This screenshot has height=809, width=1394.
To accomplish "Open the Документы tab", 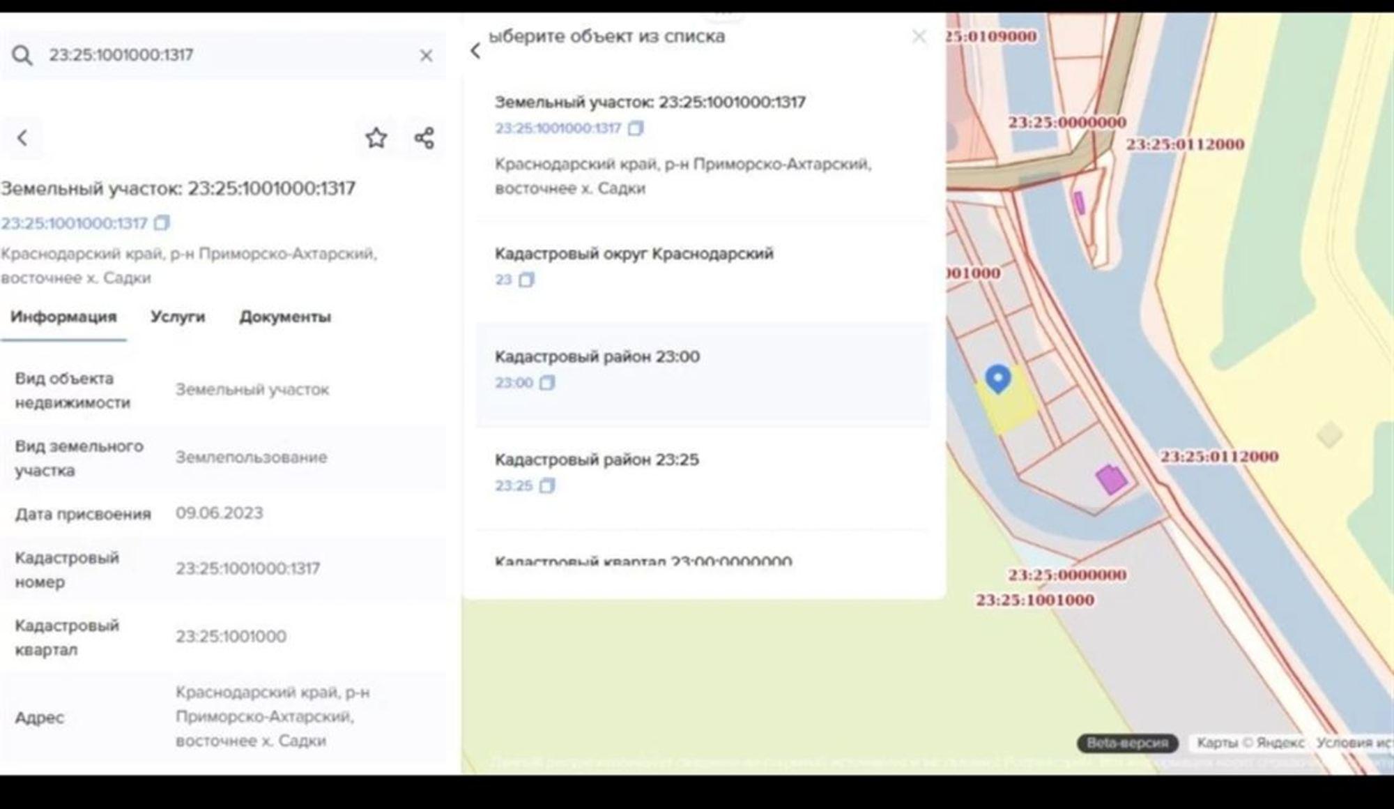I will (286, 317).
